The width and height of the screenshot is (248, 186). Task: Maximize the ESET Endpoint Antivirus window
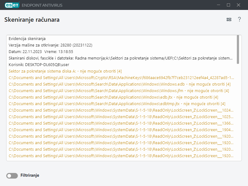tap(228, 5)
